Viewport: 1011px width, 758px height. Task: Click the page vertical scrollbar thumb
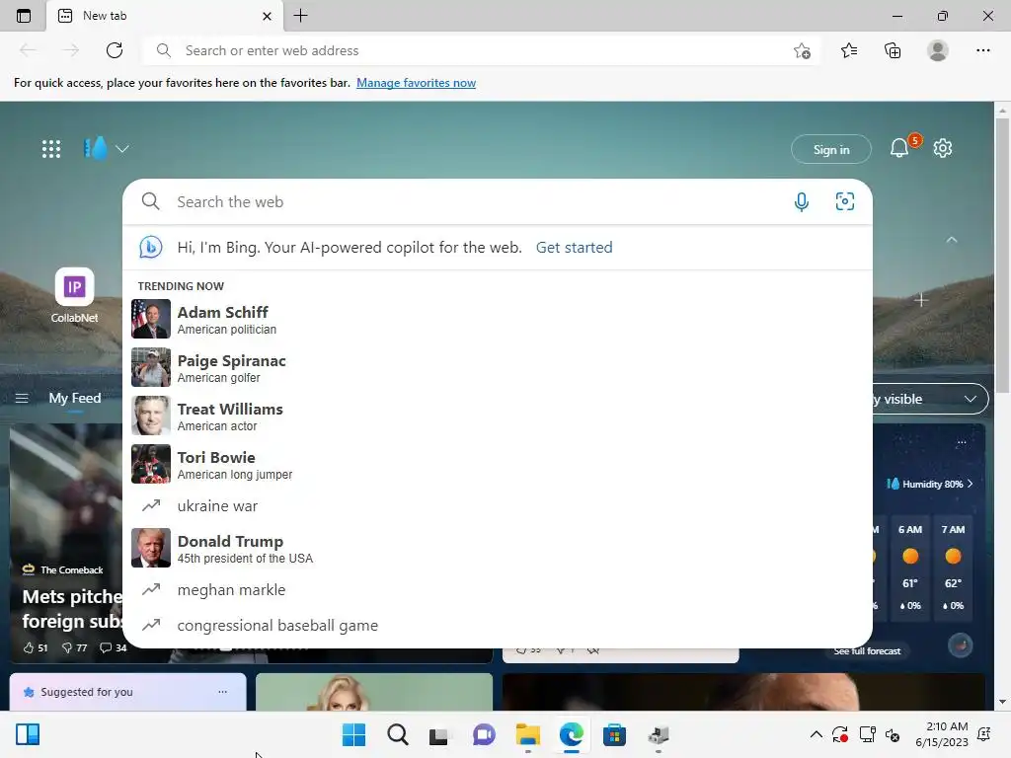(1002, 256)
